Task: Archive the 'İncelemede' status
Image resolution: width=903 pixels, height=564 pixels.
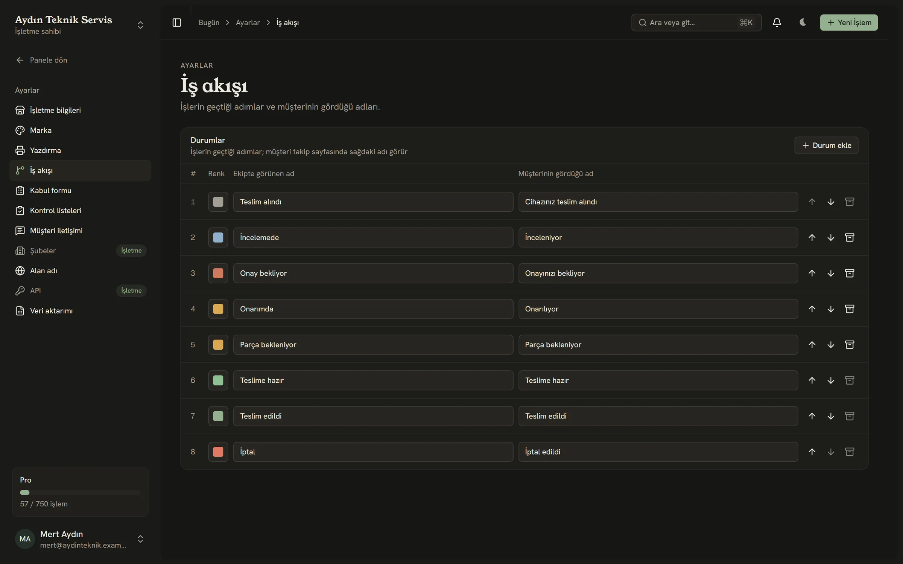Action: pos(850,237)
